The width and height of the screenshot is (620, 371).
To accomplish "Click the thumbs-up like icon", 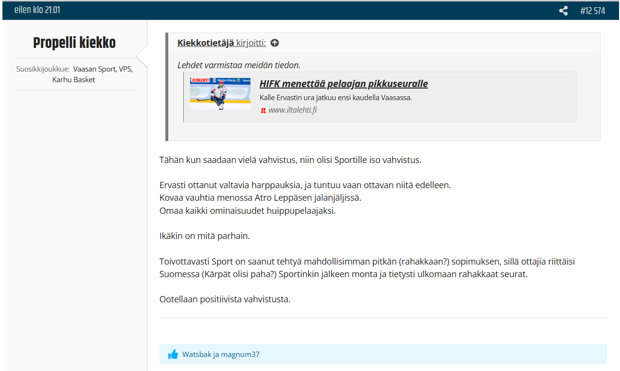I will pos(173,355).
